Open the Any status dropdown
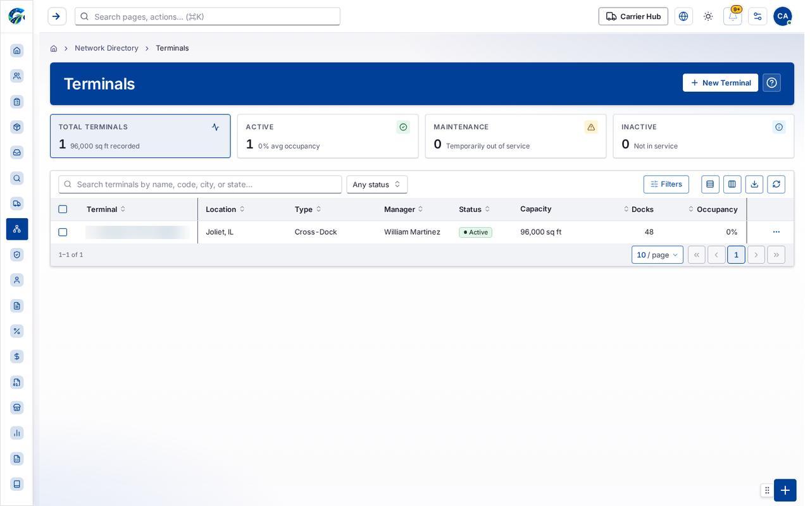 (377, 185)
